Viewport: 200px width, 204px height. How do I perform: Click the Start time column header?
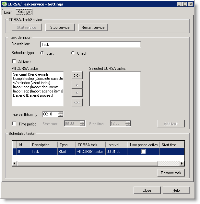point(172,145)
